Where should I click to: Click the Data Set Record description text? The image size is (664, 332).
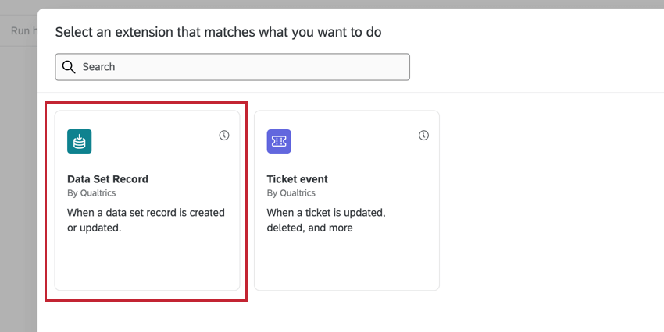click(x=146, y=221)
